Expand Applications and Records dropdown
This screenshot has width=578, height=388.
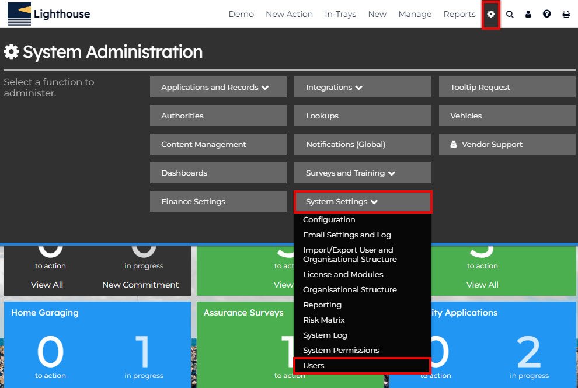point(218,87)
